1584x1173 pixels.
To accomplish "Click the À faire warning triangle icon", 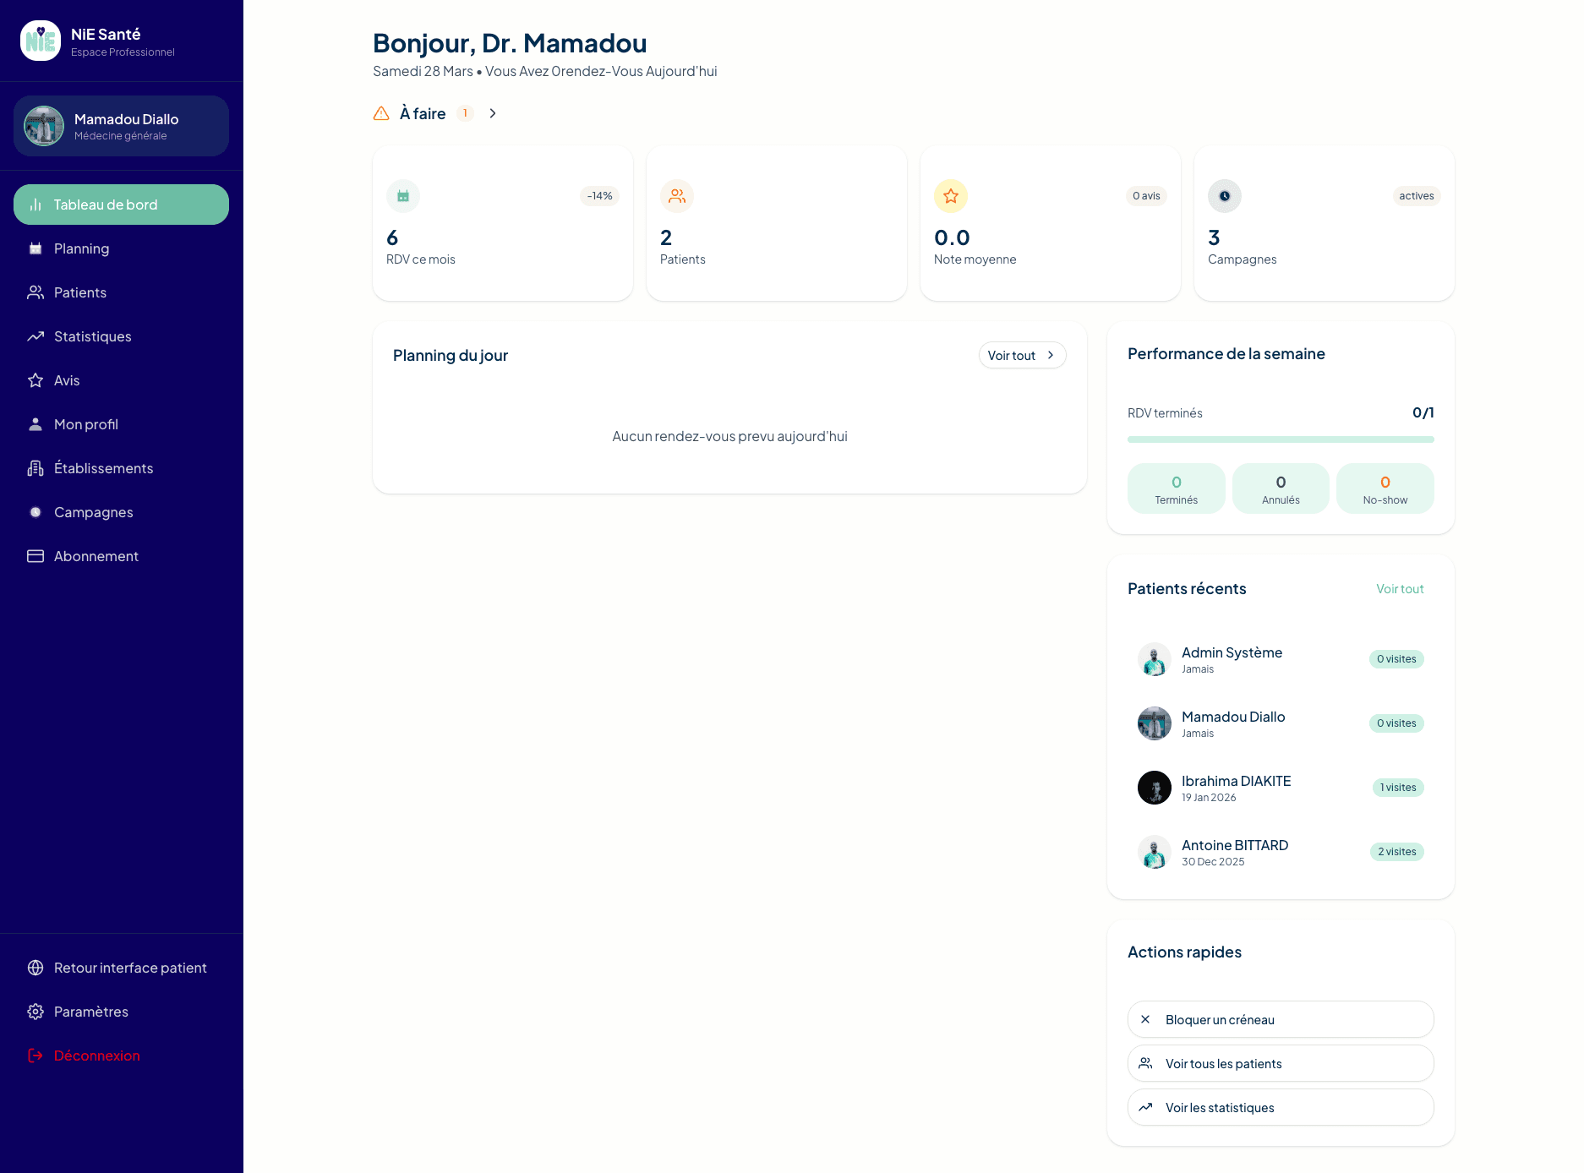I will pos(381,113).
